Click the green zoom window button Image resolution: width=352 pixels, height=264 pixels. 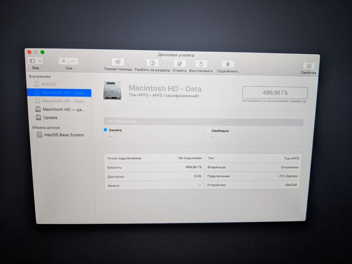tap(42, 52)
